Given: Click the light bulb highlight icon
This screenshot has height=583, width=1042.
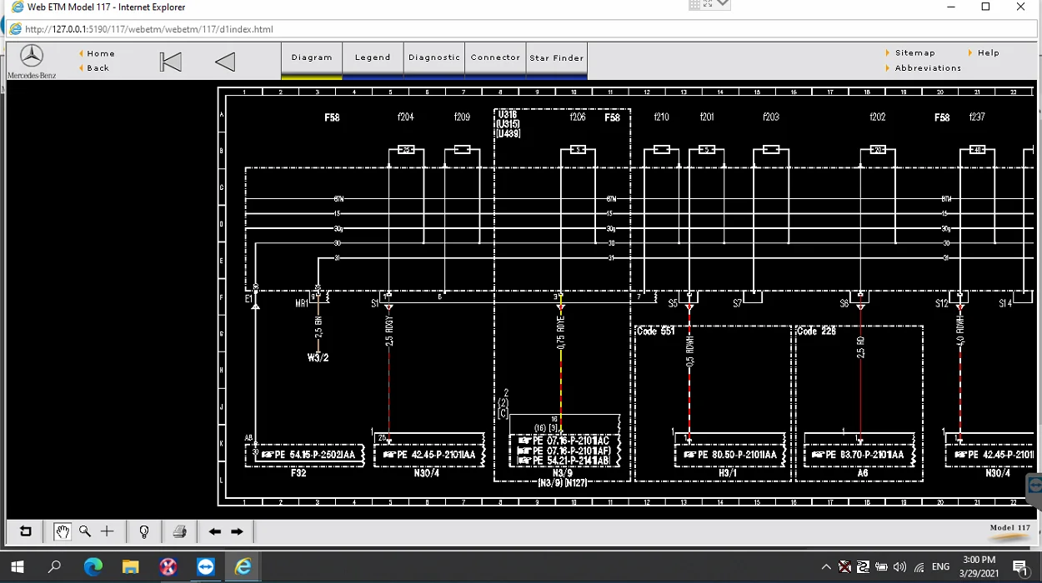Looking at the screenshot, I should click(x=144, y=531).
